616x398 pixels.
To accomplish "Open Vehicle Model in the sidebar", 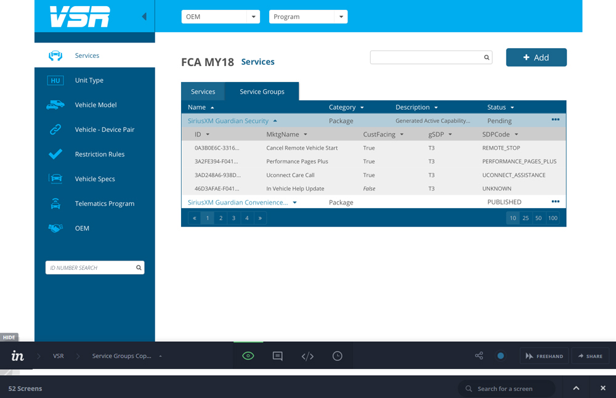I will click(95, 105).
